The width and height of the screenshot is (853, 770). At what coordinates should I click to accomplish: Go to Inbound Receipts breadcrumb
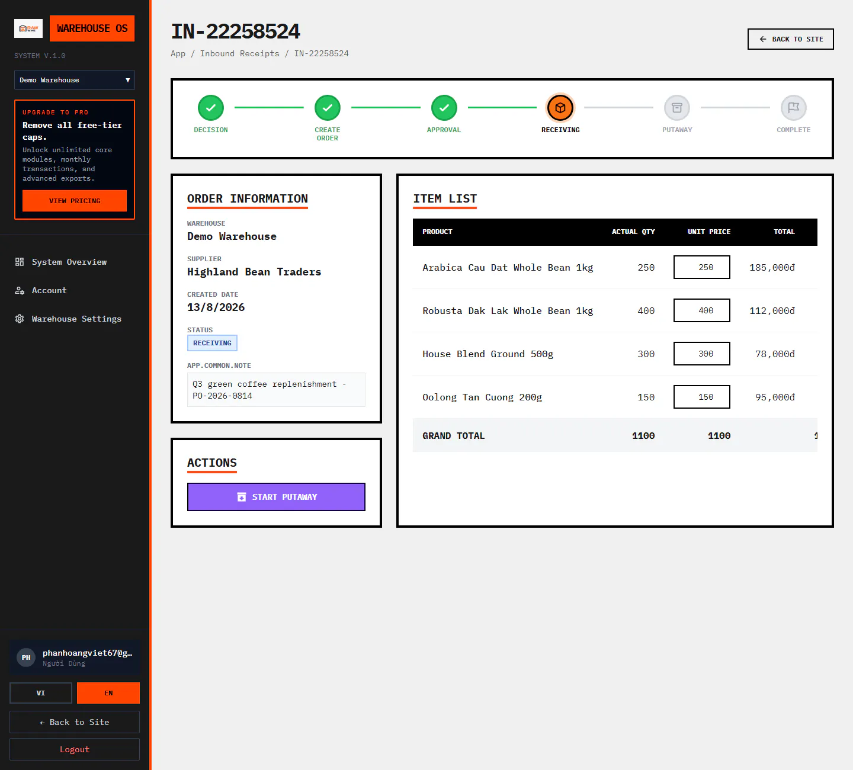pyautogui.click(x=239, y=53)
